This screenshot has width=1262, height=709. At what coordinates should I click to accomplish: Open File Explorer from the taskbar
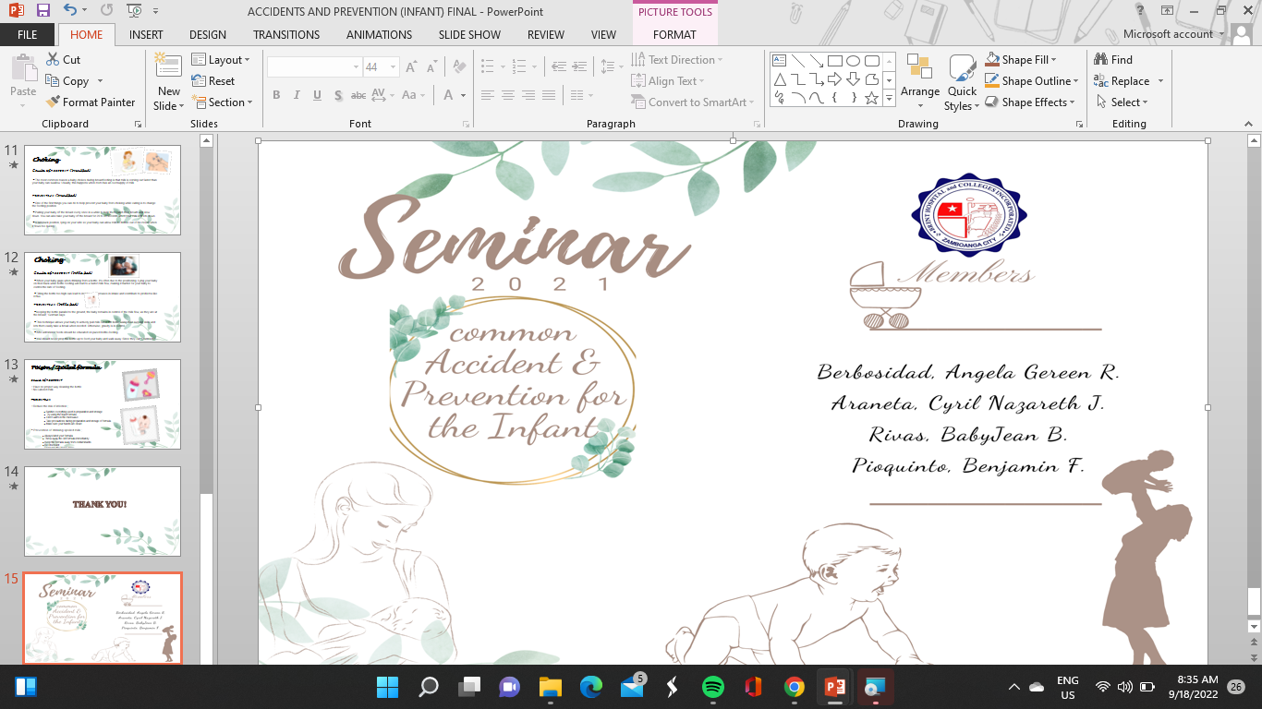tap(550, 687)
